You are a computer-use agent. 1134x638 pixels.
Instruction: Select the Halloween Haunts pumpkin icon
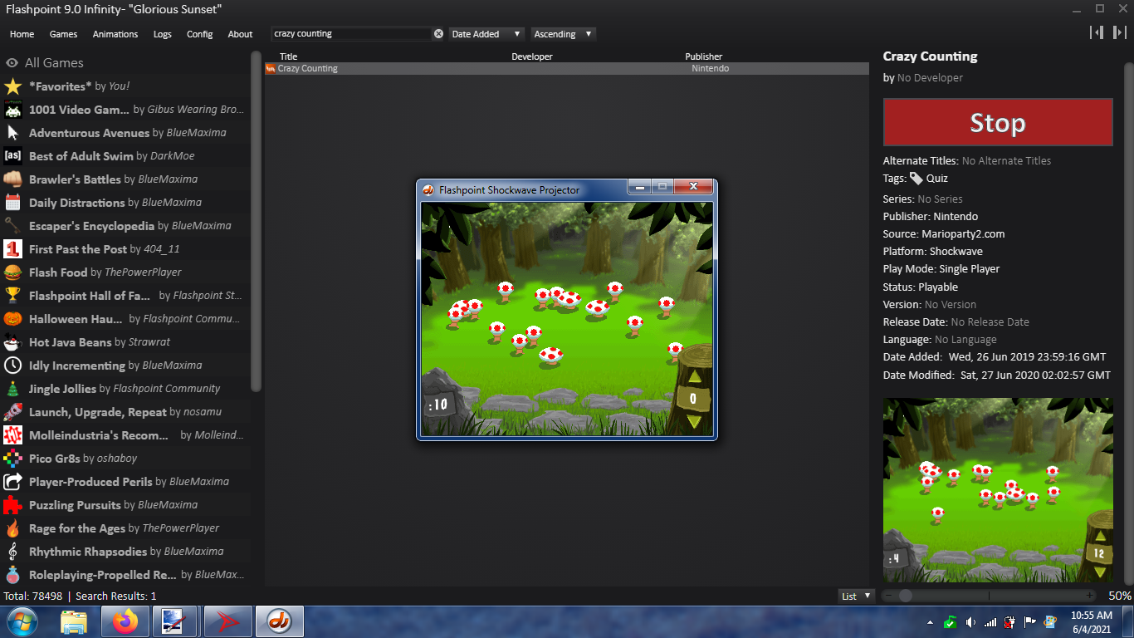tap(12, 319)
